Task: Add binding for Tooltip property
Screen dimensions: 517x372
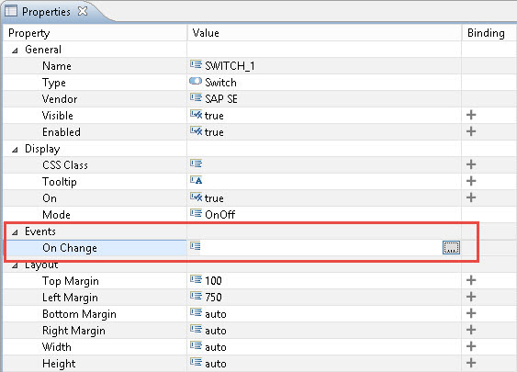Action: (x=471, y=181)
